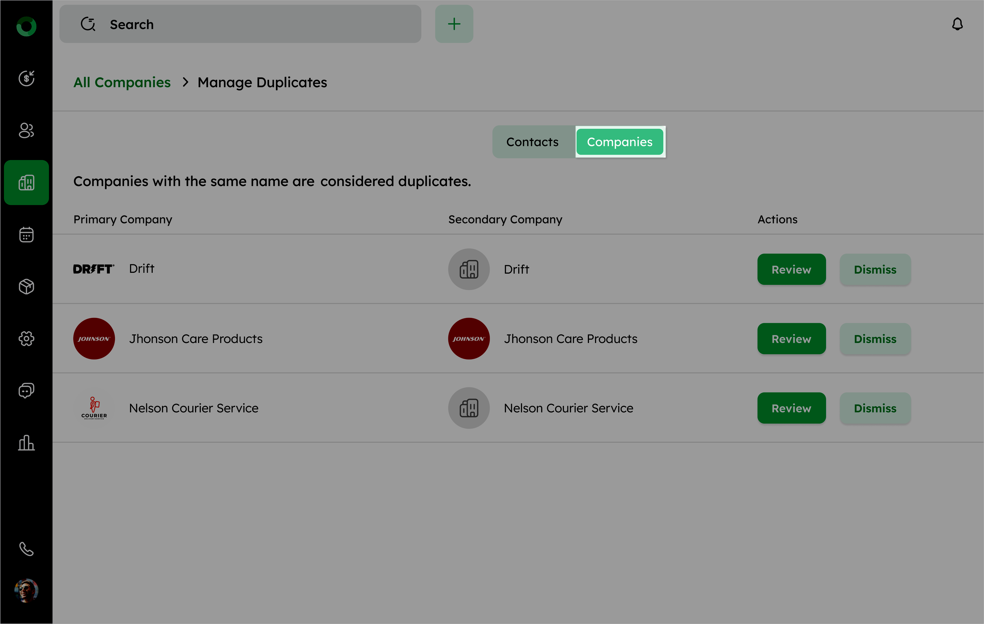This screenshot has width=984, height=624.
Task: Open the user profile avatar
Action: [x=26, y=590]
